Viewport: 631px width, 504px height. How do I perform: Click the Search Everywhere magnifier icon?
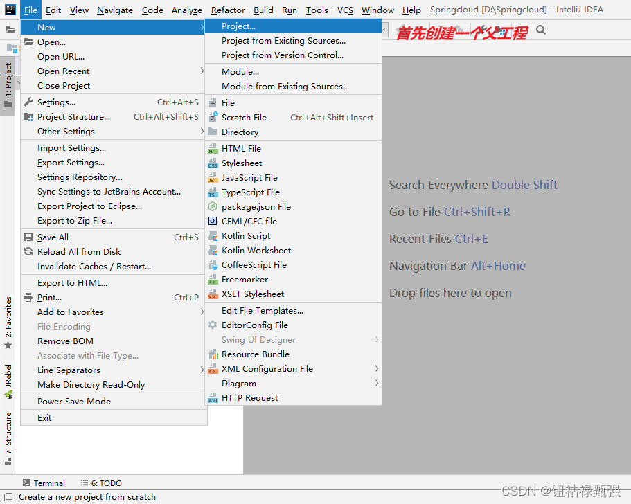(541, 30)
